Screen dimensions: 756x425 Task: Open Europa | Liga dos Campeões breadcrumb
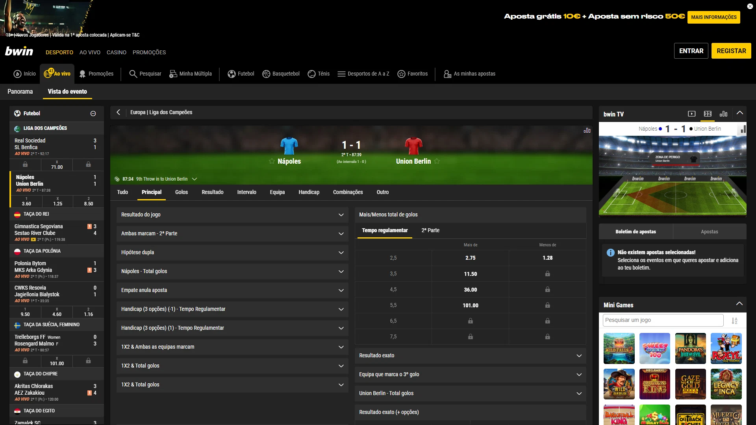[161, 113]
